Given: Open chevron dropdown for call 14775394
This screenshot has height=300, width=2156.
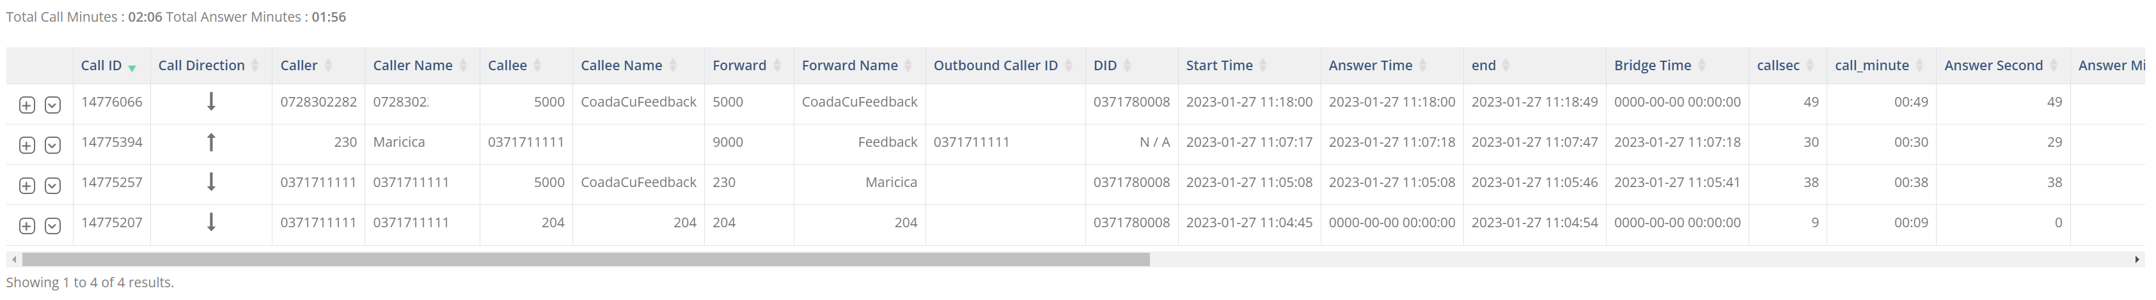Looking at the screenshot, I should click(52, 146).
